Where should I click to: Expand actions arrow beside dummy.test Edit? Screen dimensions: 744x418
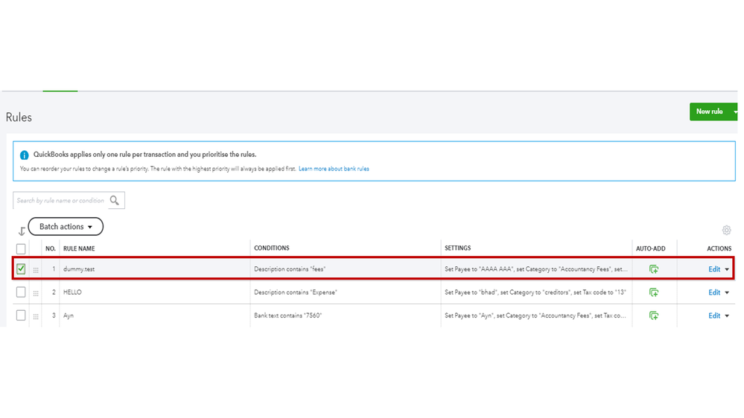[727, 270]
